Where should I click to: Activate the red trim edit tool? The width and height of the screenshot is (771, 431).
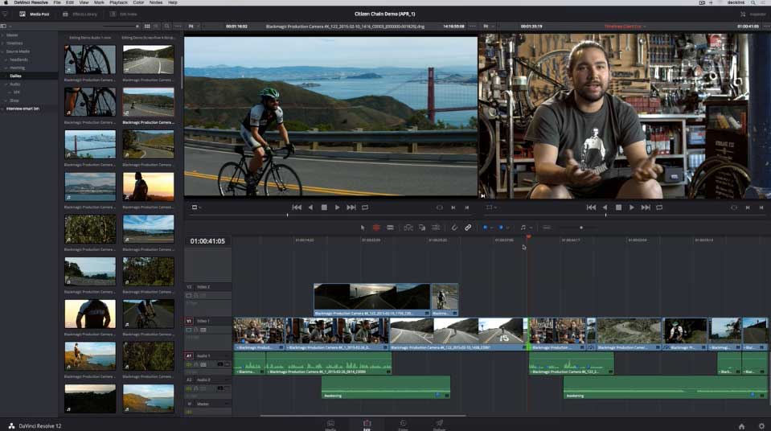click(376, 228)
